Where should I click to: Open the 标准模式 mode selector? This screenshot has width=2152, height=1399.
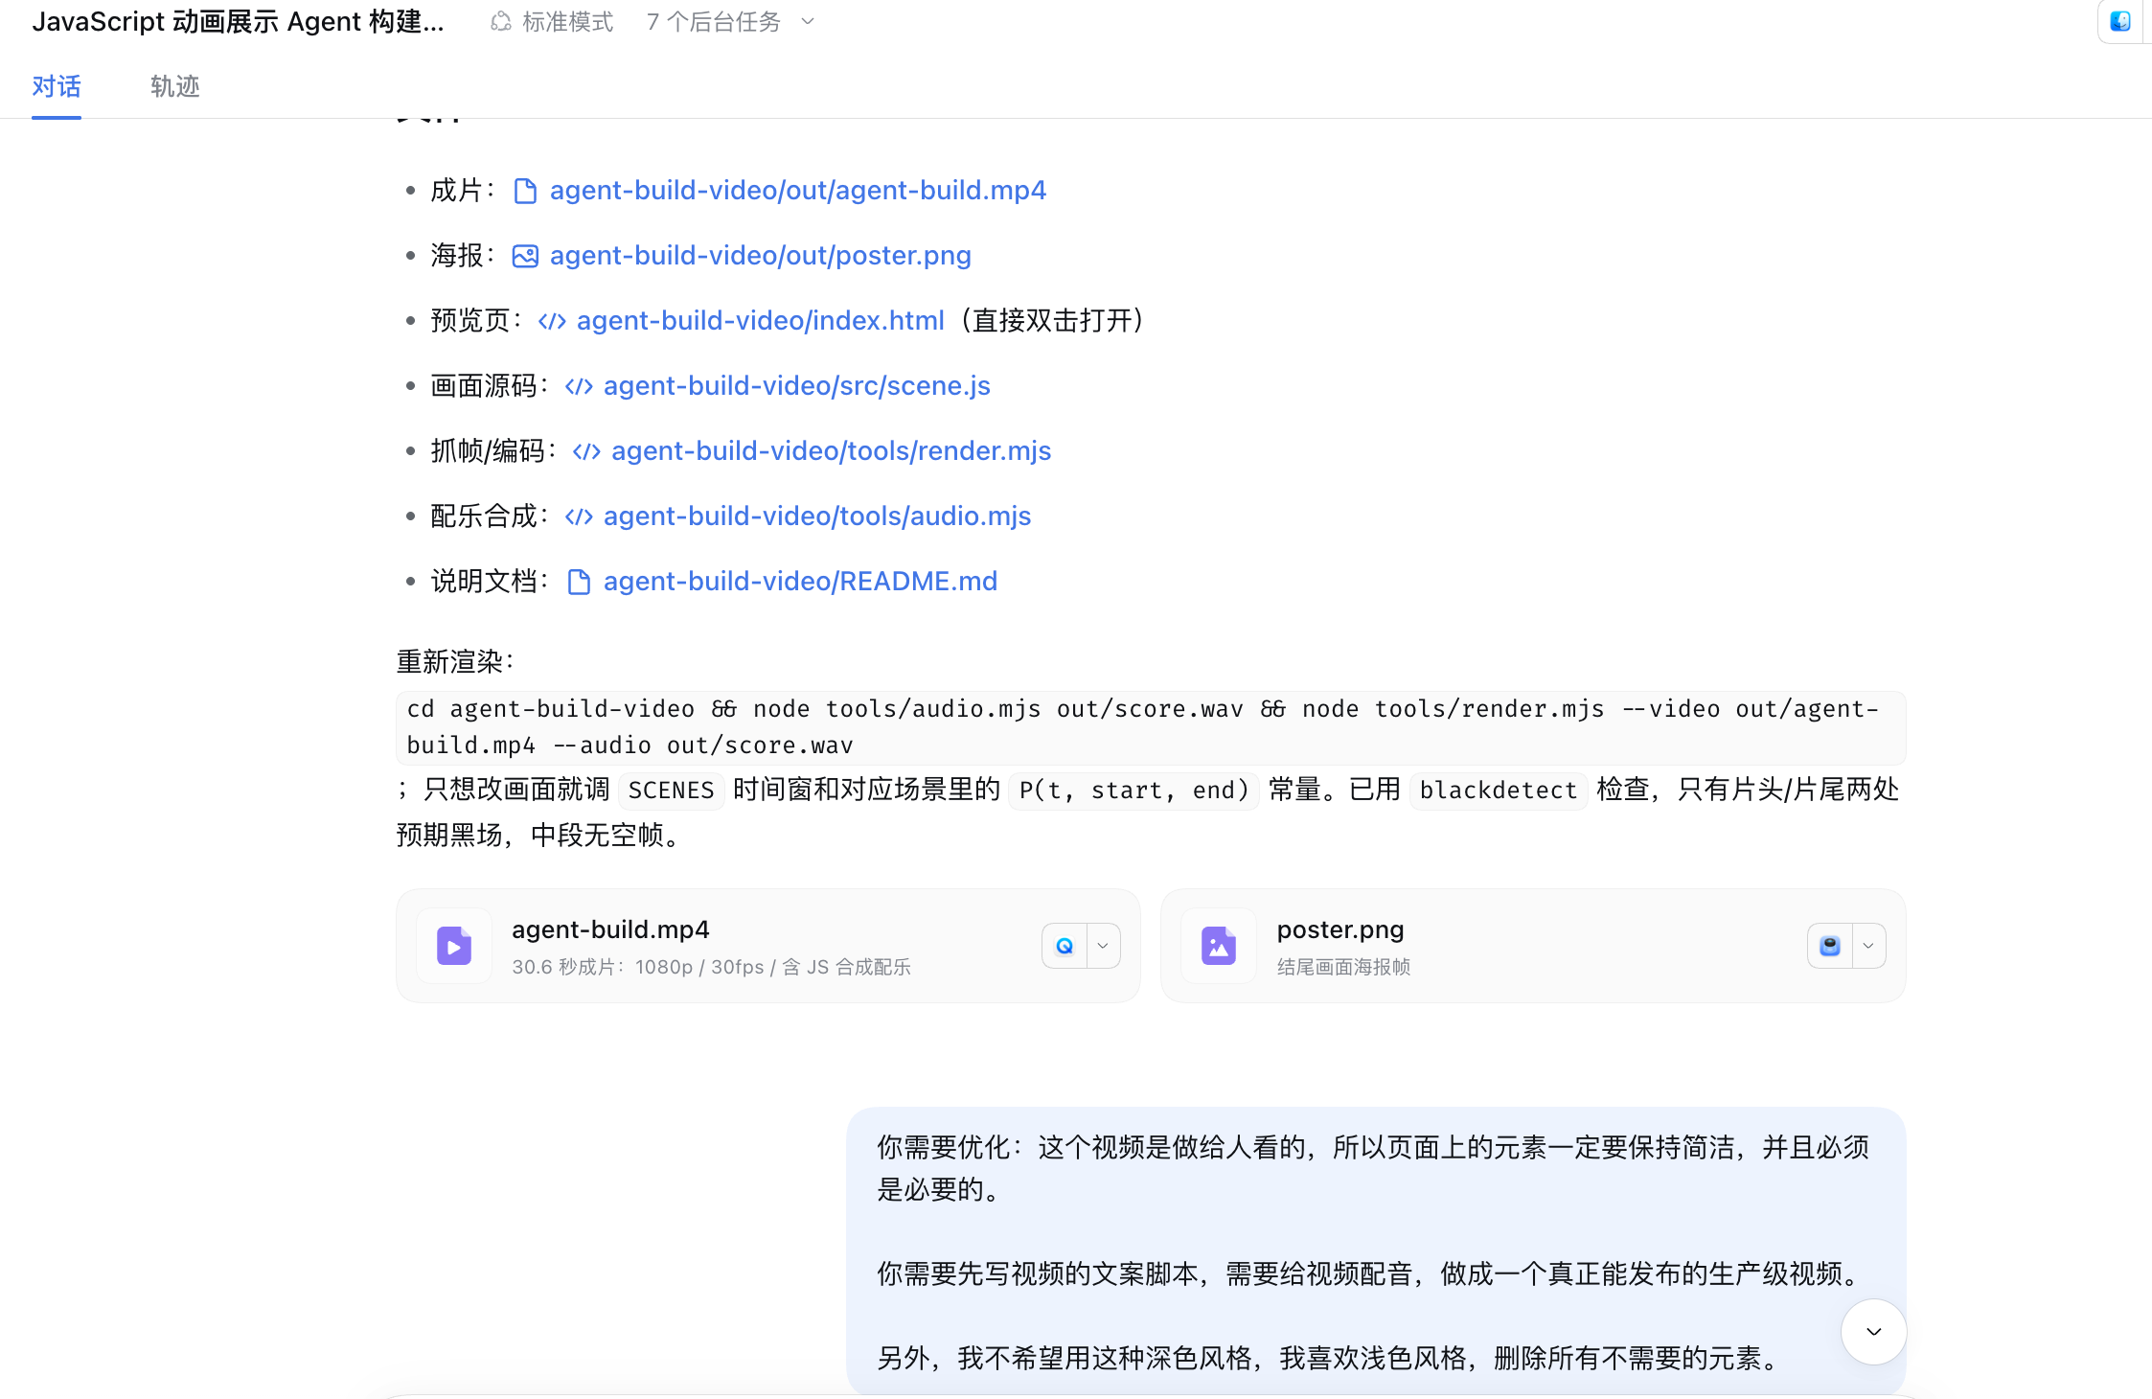(552, 21)
